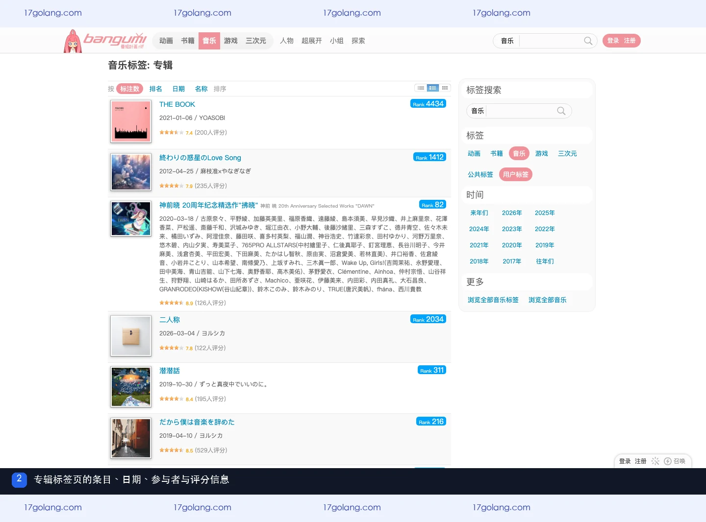Click the 召唤 lightning icon

668,461
